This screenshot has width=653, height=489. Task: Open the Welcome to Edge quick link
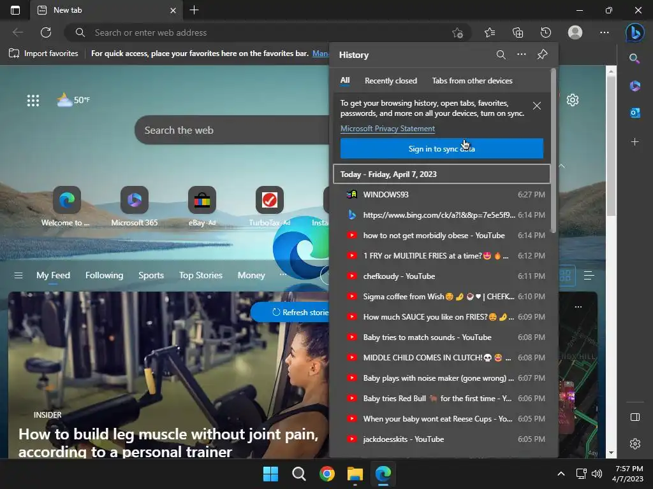pos(66,207)
